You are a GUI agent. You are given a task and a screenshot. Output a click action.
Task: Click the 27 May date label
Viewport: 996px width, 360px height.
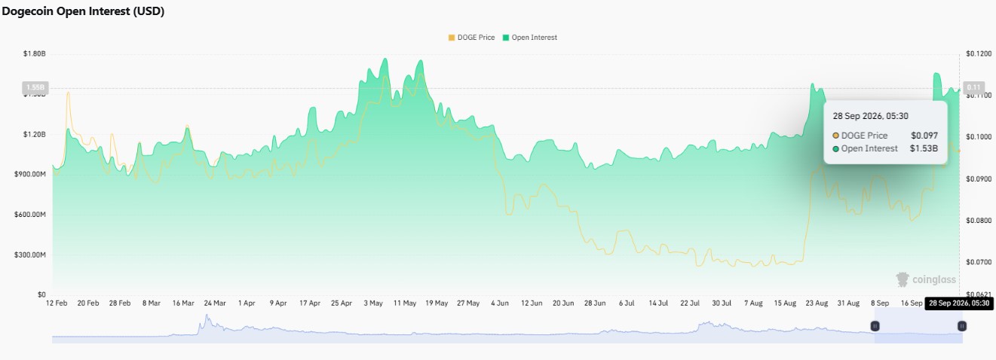[468, 303]
